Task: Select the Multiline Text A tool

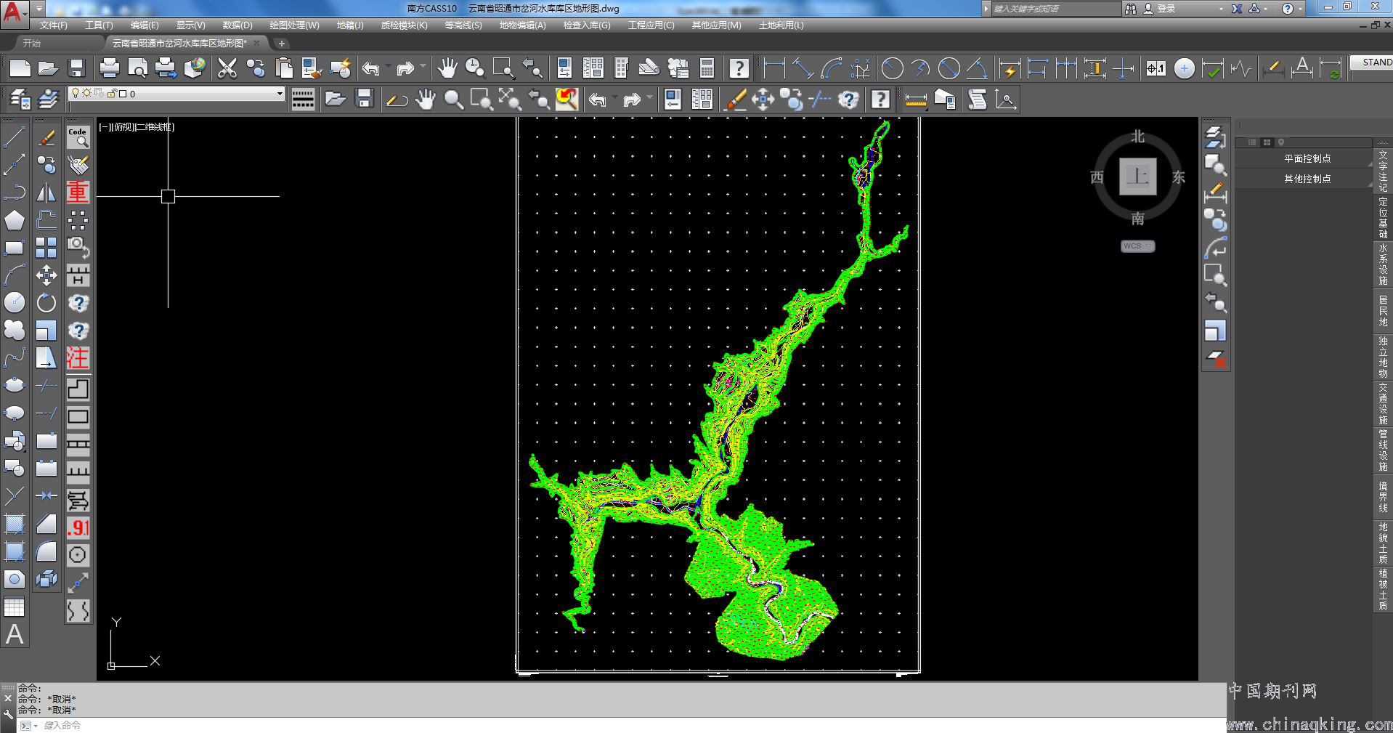Action: point(15,635)
